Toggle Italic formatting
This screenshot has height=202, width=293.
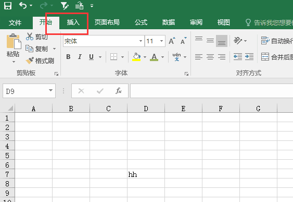coord(80,56)
